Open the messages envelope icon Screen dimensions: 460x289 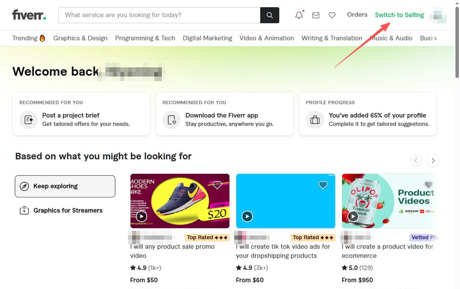point(316,15)
